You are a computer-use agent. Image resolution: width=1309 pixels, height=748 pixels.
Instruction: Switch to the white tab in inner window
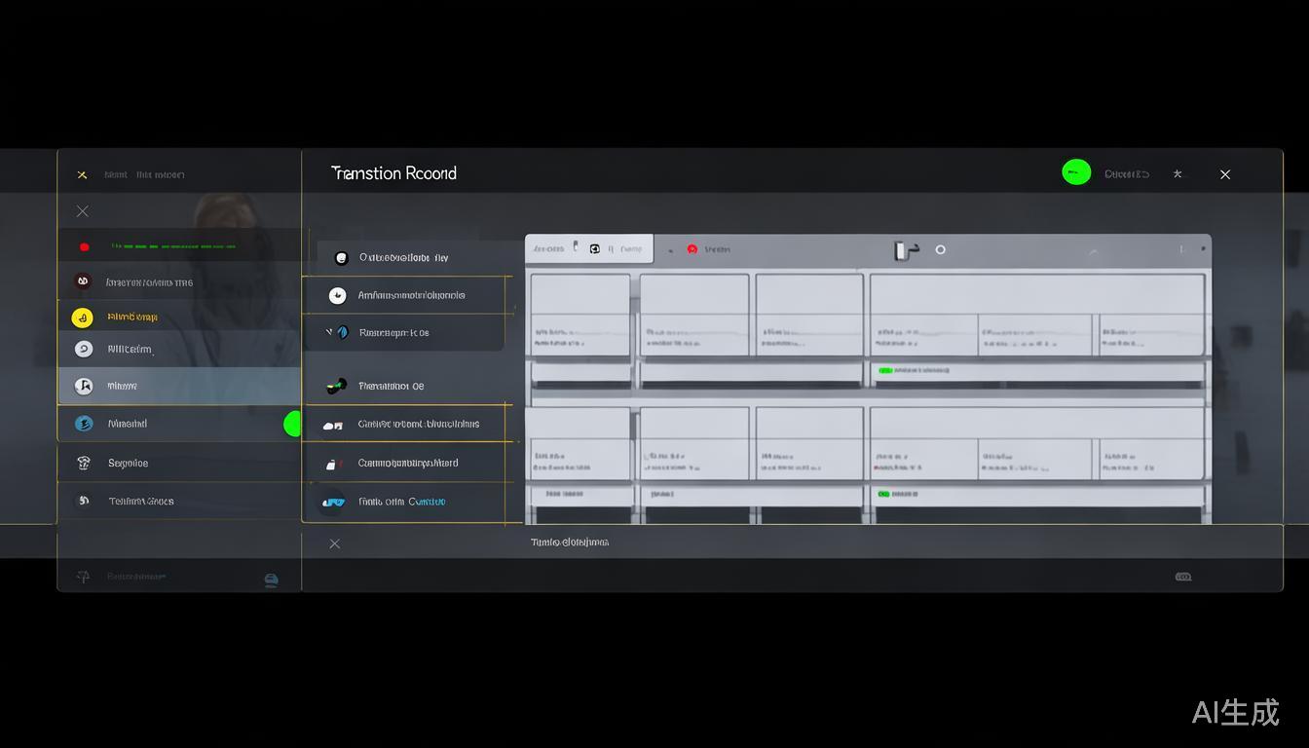tap(589, 249)
